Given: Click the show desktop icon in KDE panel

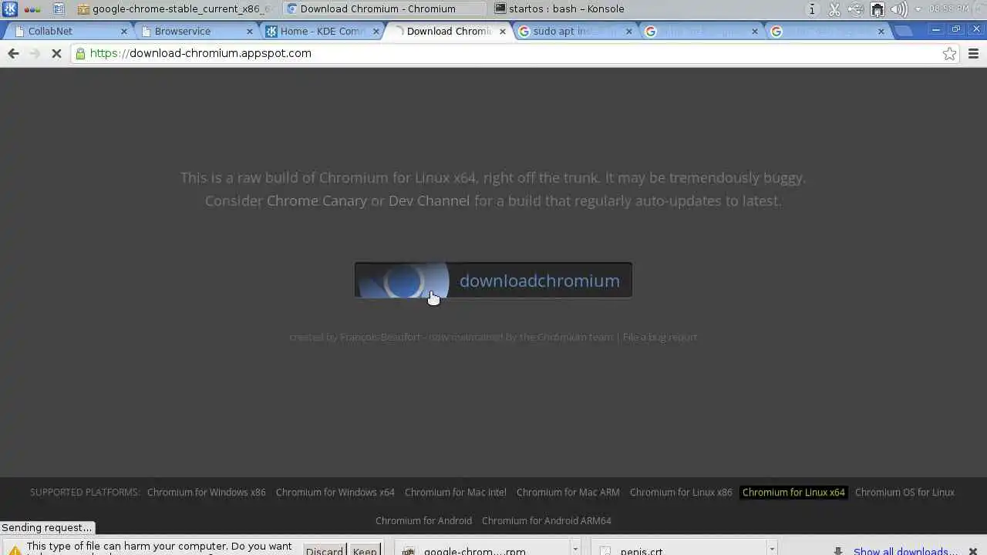Looking at the screenshot, I should click(x=59, y=9).
